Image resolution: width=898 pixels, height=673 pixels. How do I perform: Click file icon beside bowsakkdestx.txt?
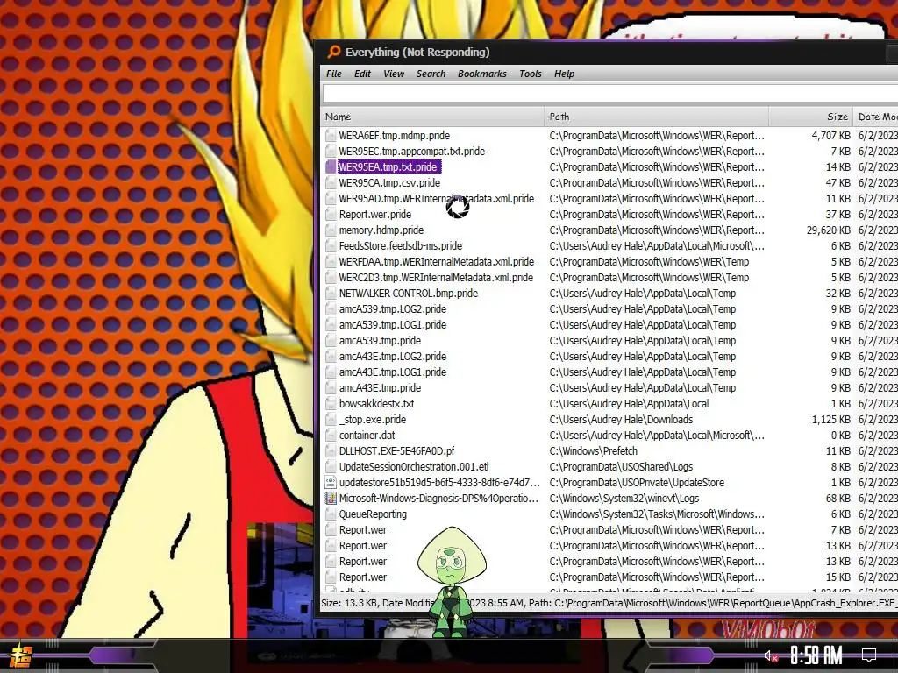click(331, 403)
